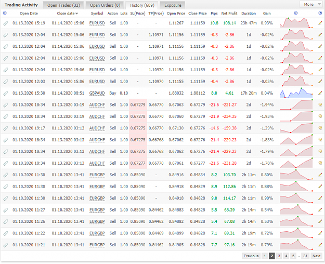Click tag icon for EURGBP 103.70 trade
This screenshot has width=325, height=264.
(x=6, y=175)
